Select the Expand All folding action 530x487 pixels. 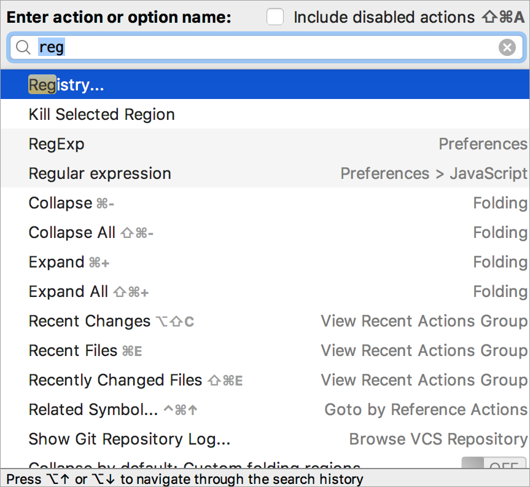click(x=265, y=291)
